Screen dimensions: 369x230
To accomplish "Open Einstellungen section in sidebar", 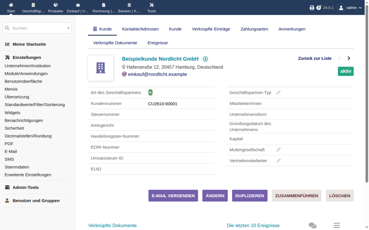I will click(27, 57).
